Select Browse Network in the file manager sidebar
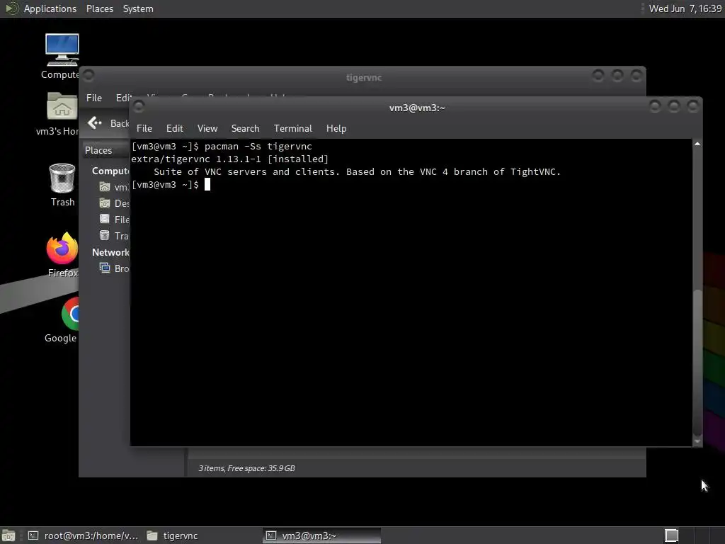Viewport: 725px width, 544px height. coord(114,268)
